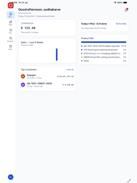The height and width of the screenshot is (183, 137).
Task: Select GB004 Smart film cutting machine entry
Action: pos(104,57)
